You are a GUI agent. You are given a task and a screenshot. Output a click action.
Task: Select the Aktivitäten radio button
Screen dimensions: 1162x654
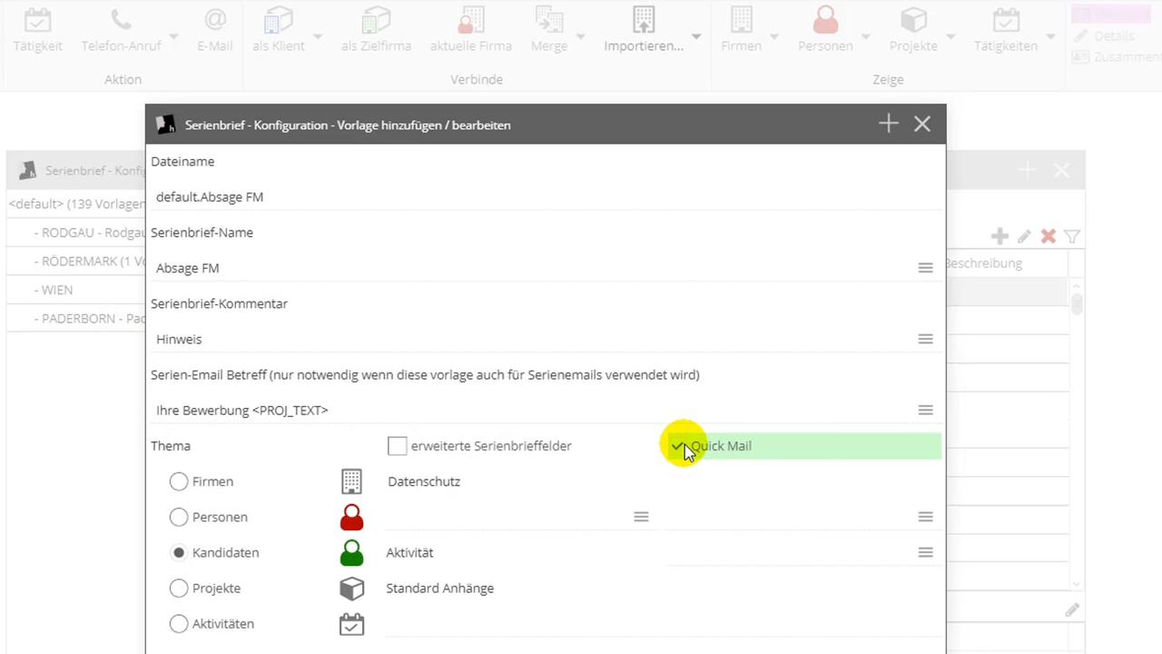click(x=179, y=624)
